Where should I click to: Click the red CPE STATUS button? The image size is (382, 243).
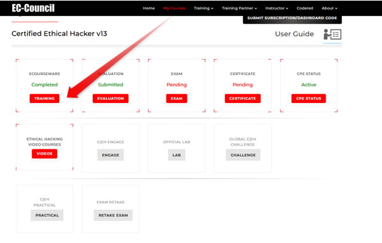coord(308,99)
